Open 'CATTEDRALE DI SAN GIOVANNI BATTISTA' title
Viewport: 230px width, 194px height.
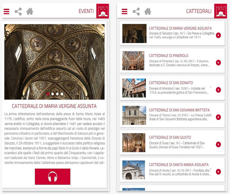(179, 110)
